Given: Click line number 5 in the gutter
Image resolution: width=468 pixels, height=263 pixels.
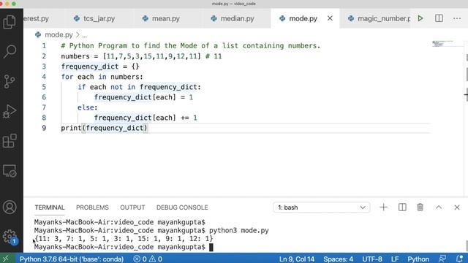Looking at the screenshot, I should coord(44,87).
